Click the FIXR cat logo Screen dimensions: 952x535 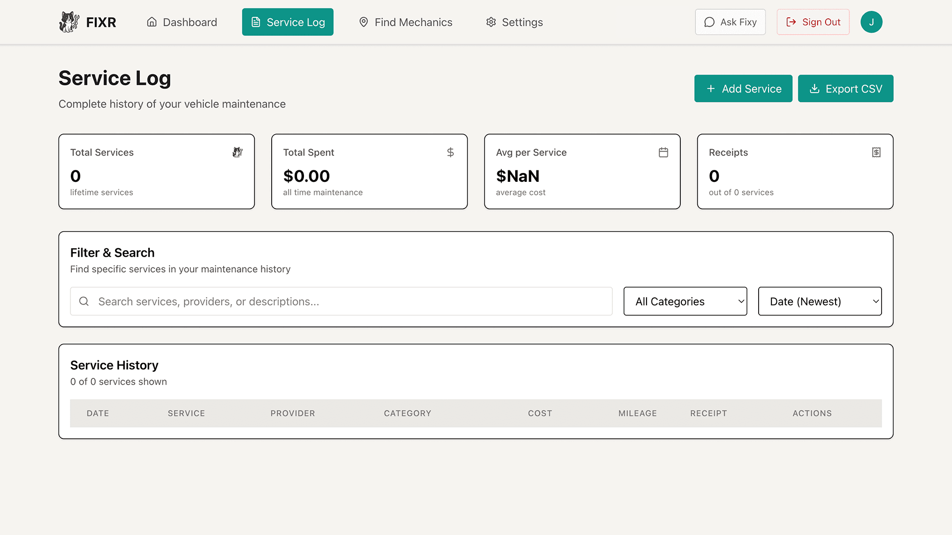pyautogui.click(x=69, y=22)
